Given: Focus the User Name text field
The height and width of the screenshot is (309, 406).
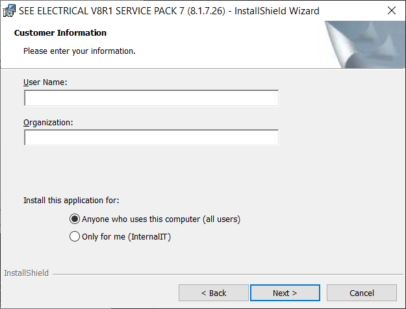Looking at the screenshot, I should point(151,98).
